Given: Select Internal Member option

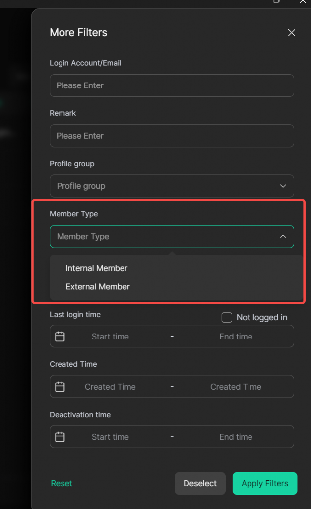Looking at the screenshot, I should point(97,268).
